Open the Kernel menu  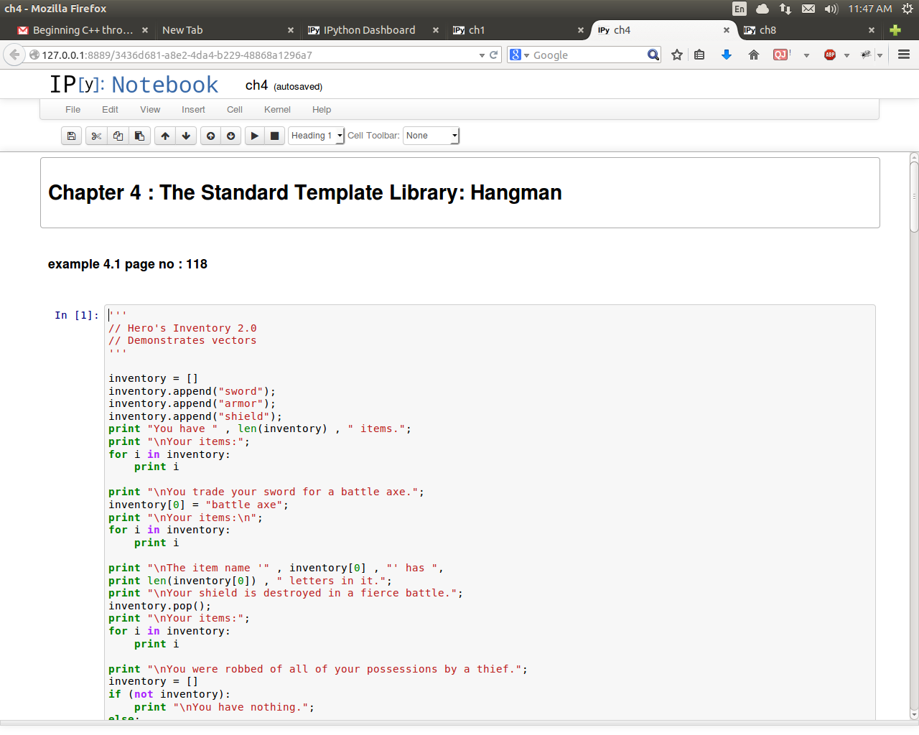click(x=277, y=110)
